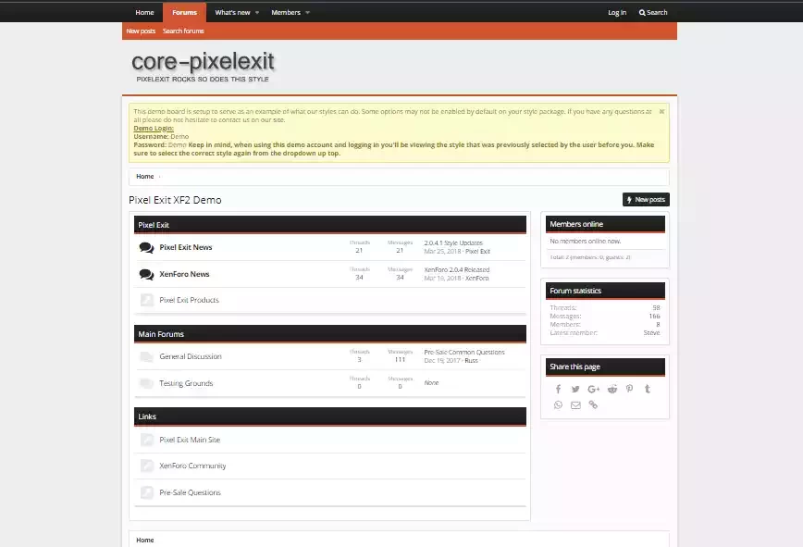
Task: Open the 2.0.4.1 Style Updates thread
Action: pyautogui.click(x=453, y=242)
